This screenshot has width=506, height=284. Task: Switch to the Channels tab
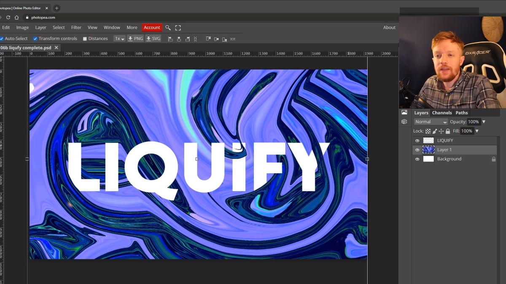[441, 113]
